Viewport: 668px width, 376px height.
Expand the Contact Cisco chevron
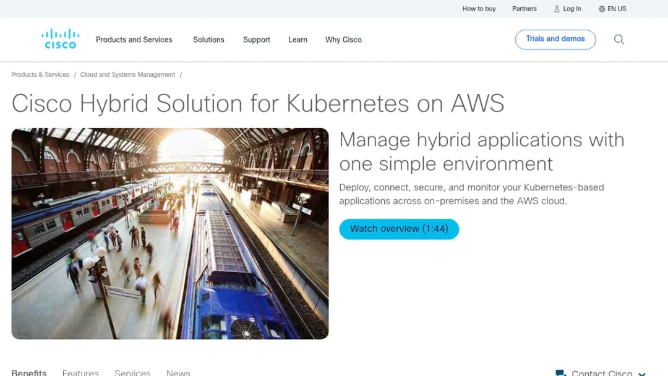point(641,374)
